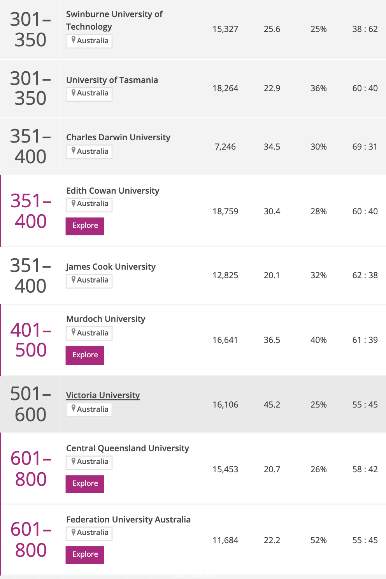The height and width of the screenshot is (579, 386).
Task: Click the location pin under Murdoch University
Action: [x=73, y=333]
